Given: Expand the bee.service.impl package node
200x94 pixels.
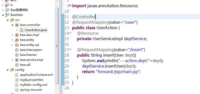Looking at the screenshot, I should click(x=12, y=60).
